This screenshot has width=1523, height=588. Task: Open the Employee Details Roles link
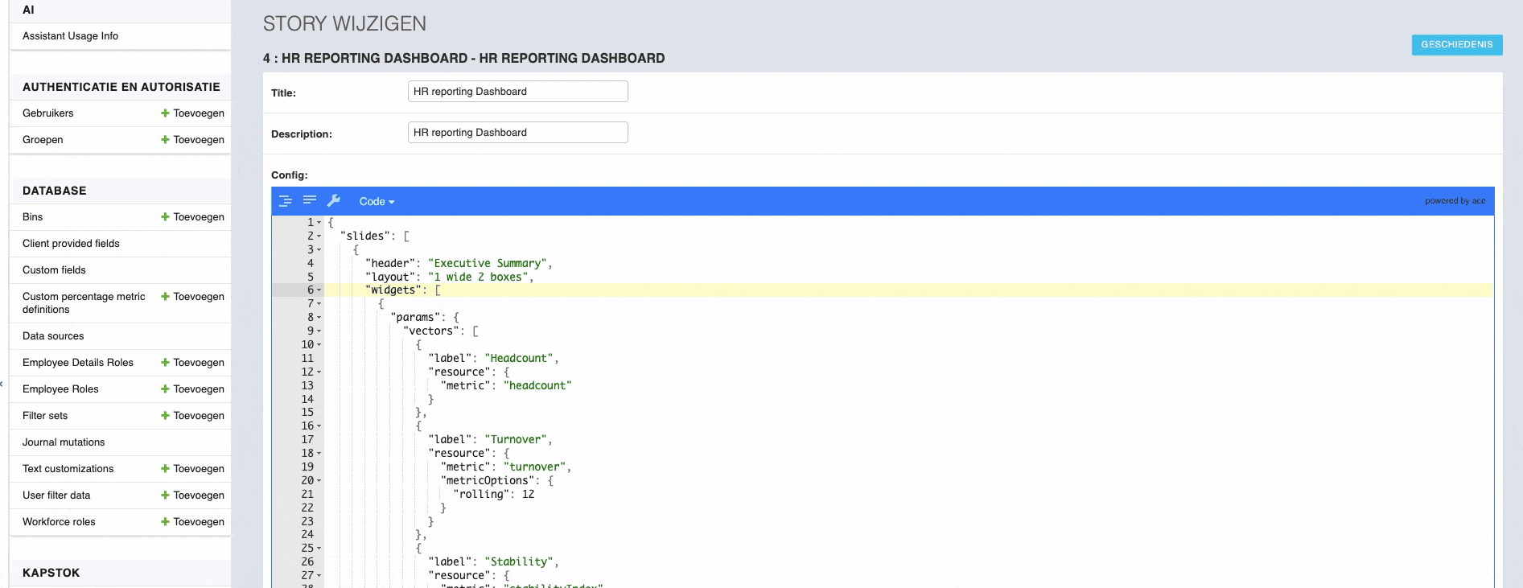(x=78, y=363)
